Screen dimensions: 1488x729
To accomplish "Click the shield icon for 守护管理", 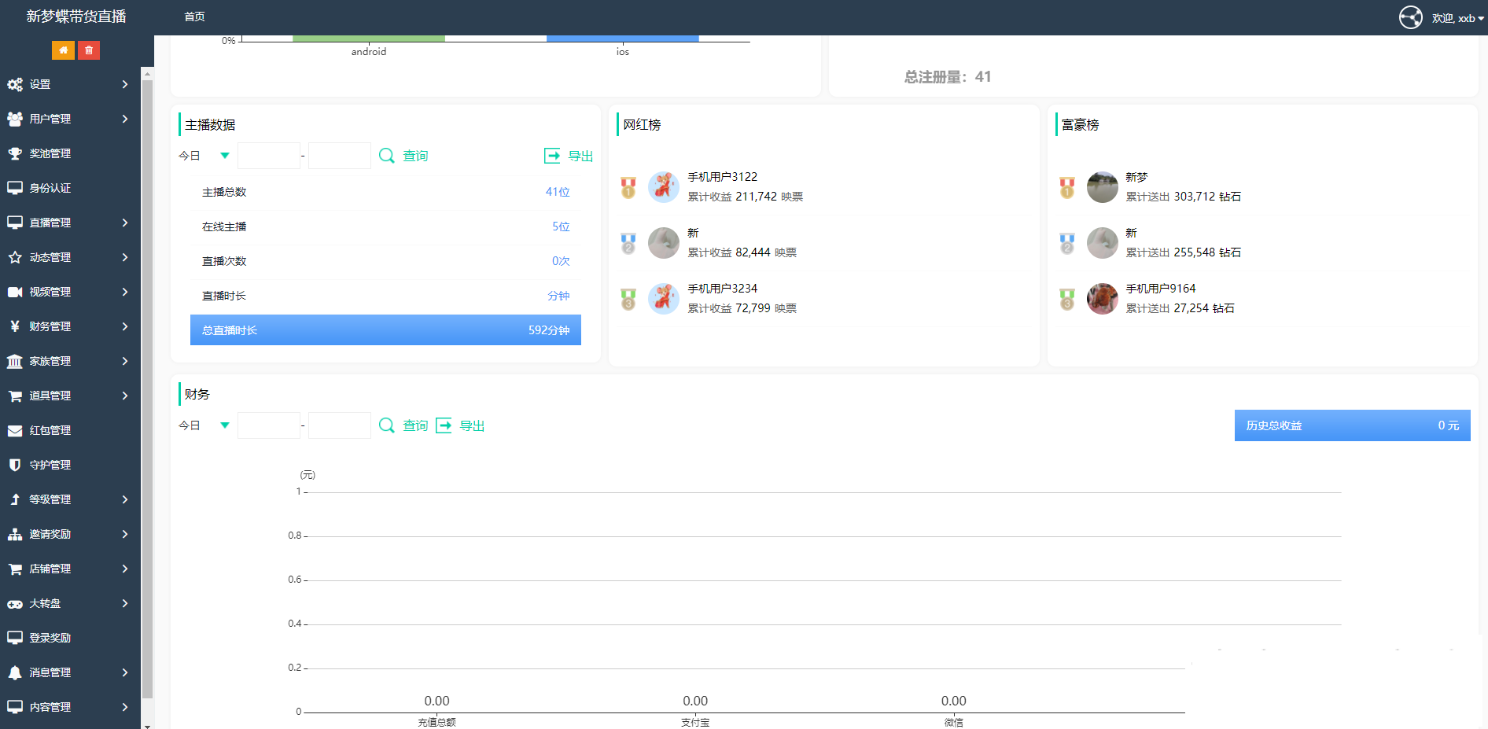I will 15,465.
